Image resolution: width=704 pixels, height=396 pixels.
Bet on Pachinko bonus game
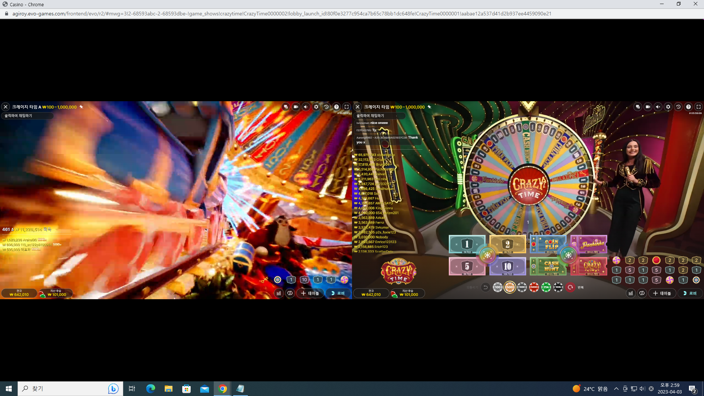[x=589, y=244]
